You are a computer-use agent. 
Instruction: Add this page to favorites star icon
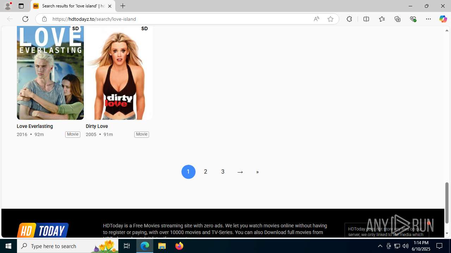click(x=330, y=19)
